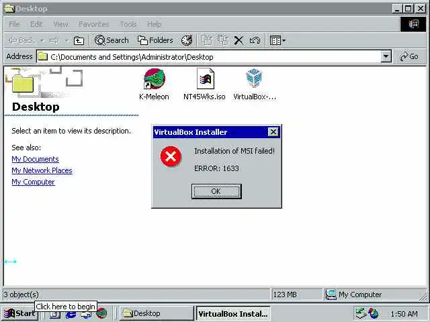Viewport: 430px width, 322px height.
Task: Toggle the Folders pane button
Action: point(155,40)
